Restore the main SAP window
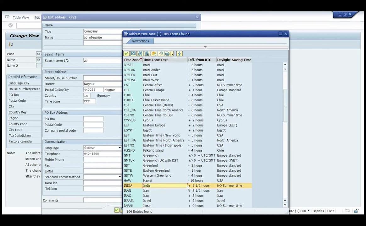 coord(345,14)
